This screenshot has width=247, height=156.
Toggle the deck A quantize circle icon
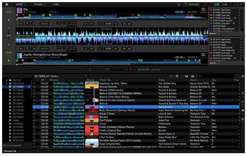(x=204, y=24)
